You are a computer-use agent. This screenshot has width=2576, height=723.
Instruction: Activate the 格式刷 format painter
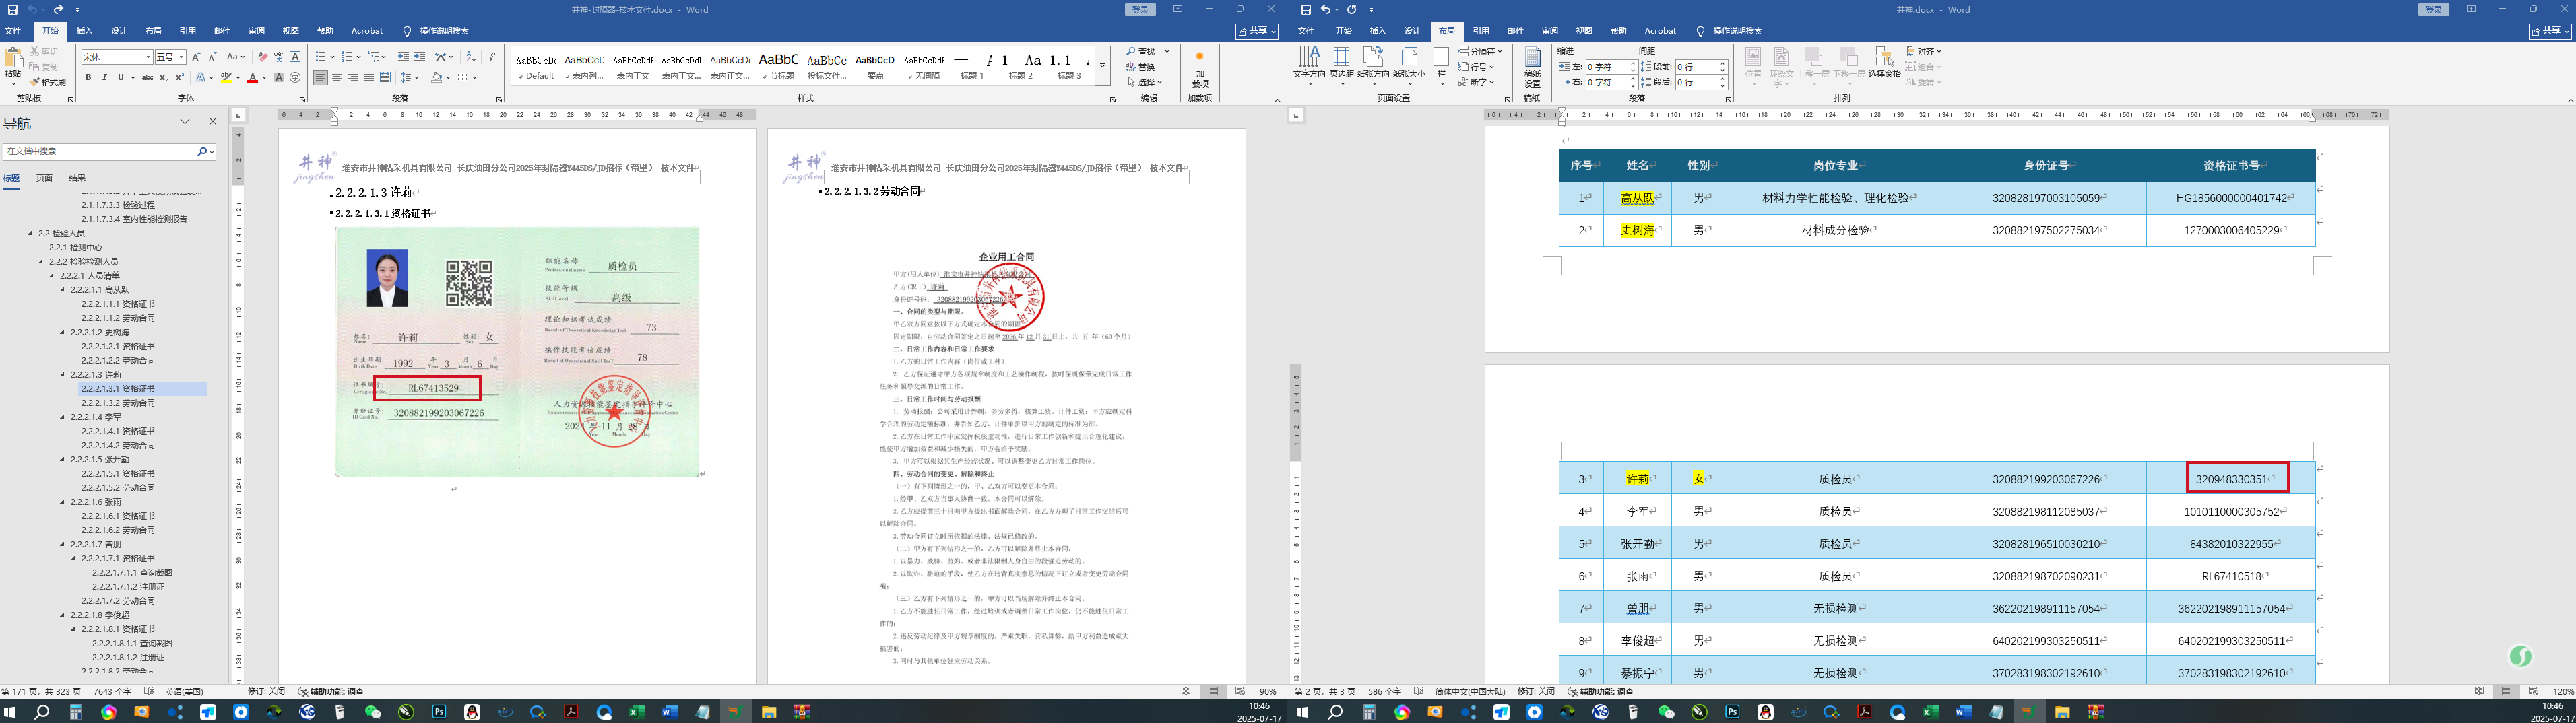click(x=48, y=82)
